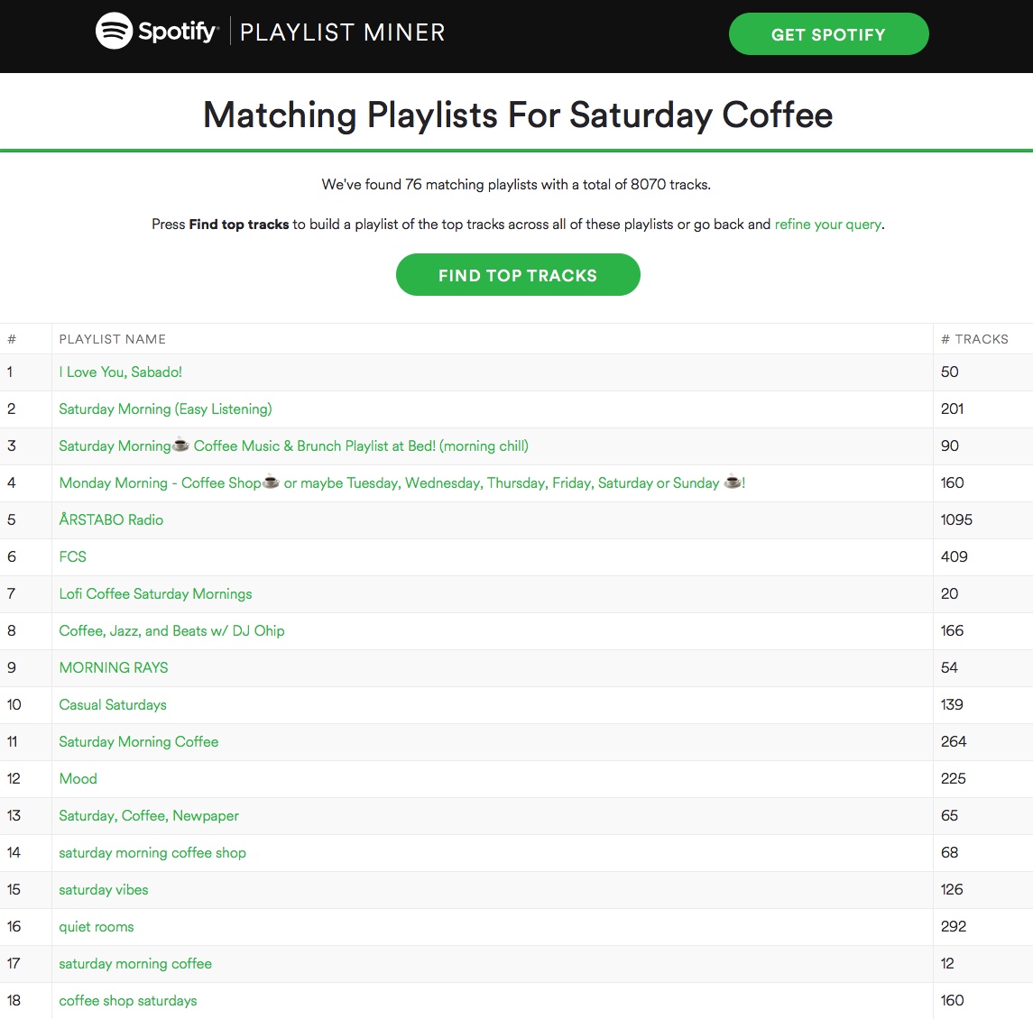Open the Casual Saturdays playlist
1033x1019 pixels.
pos(113,705)
